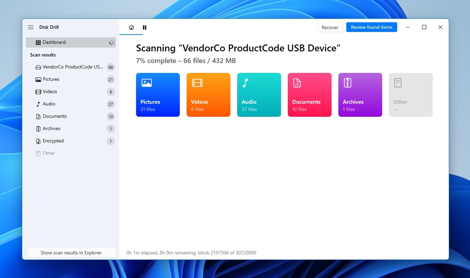The width and height of the screenshot is (470, 278).
Task: Click Show scan results in Explorer
Action: [x=71, y=253]
